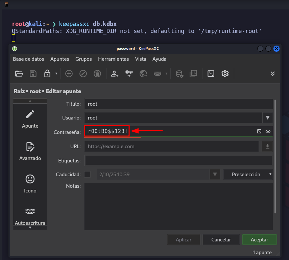The image size is (289, 260).
Task: Open the Preselección expiry presets dropdown
Action: (x=248, y=175)
